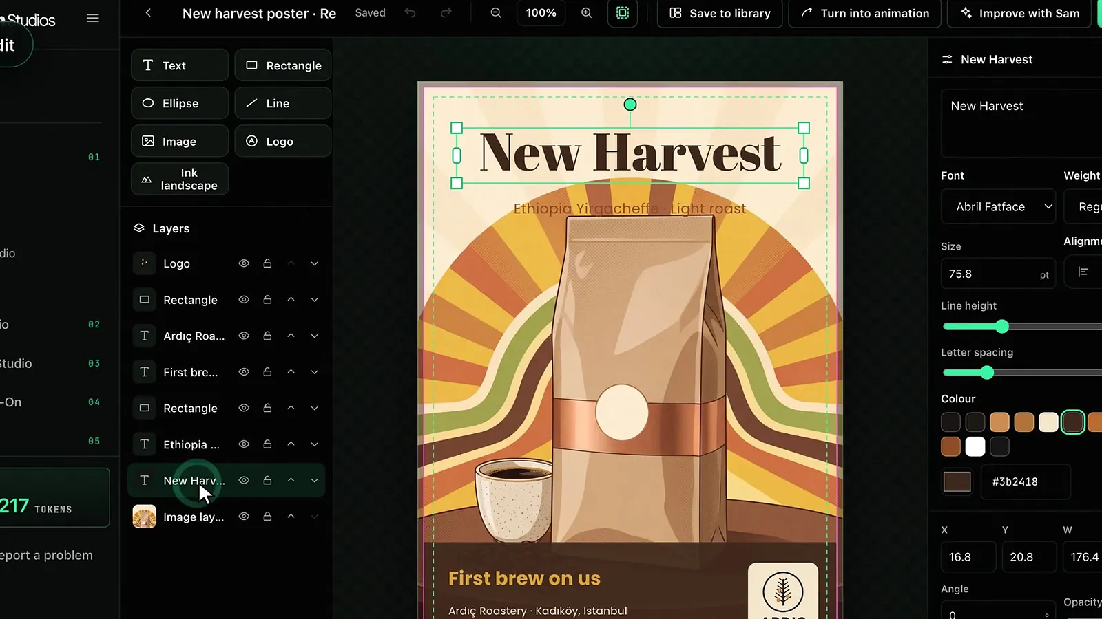The image size is (1102, 619).
Task: Hide the First bre... layer
Action: coord(244,372)
